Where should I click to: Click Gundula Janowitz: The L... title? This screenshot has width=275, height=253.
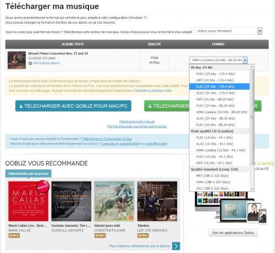click(x=71, y=226)
